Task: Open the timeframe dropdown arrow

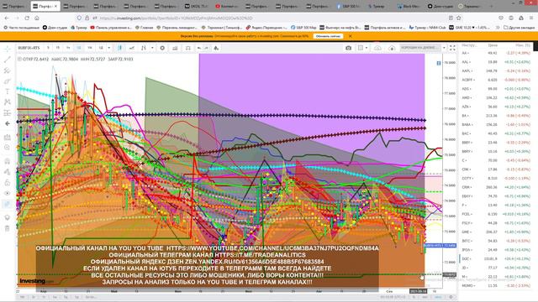Action: click(x=109, y=48)
